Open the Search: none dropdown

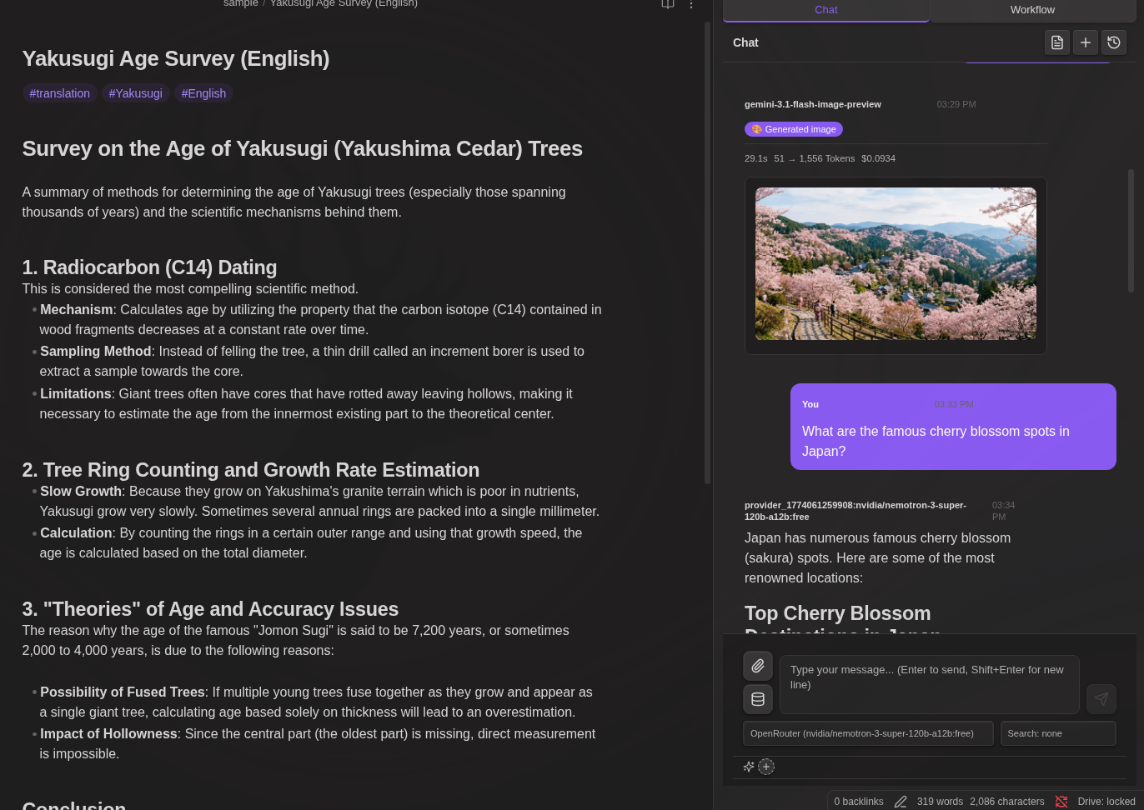[1057, 733]
